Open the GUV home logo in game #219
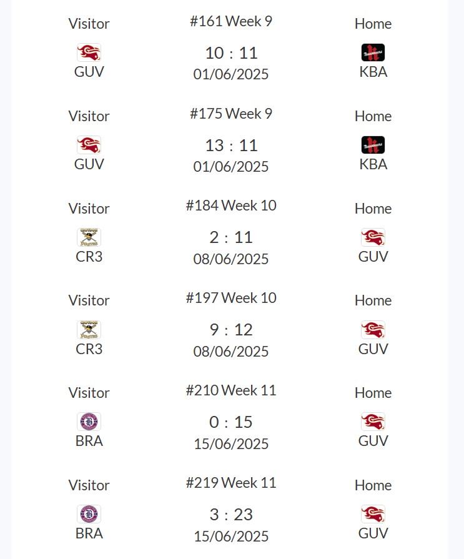464x559 pixels. [x=373, y=514]
